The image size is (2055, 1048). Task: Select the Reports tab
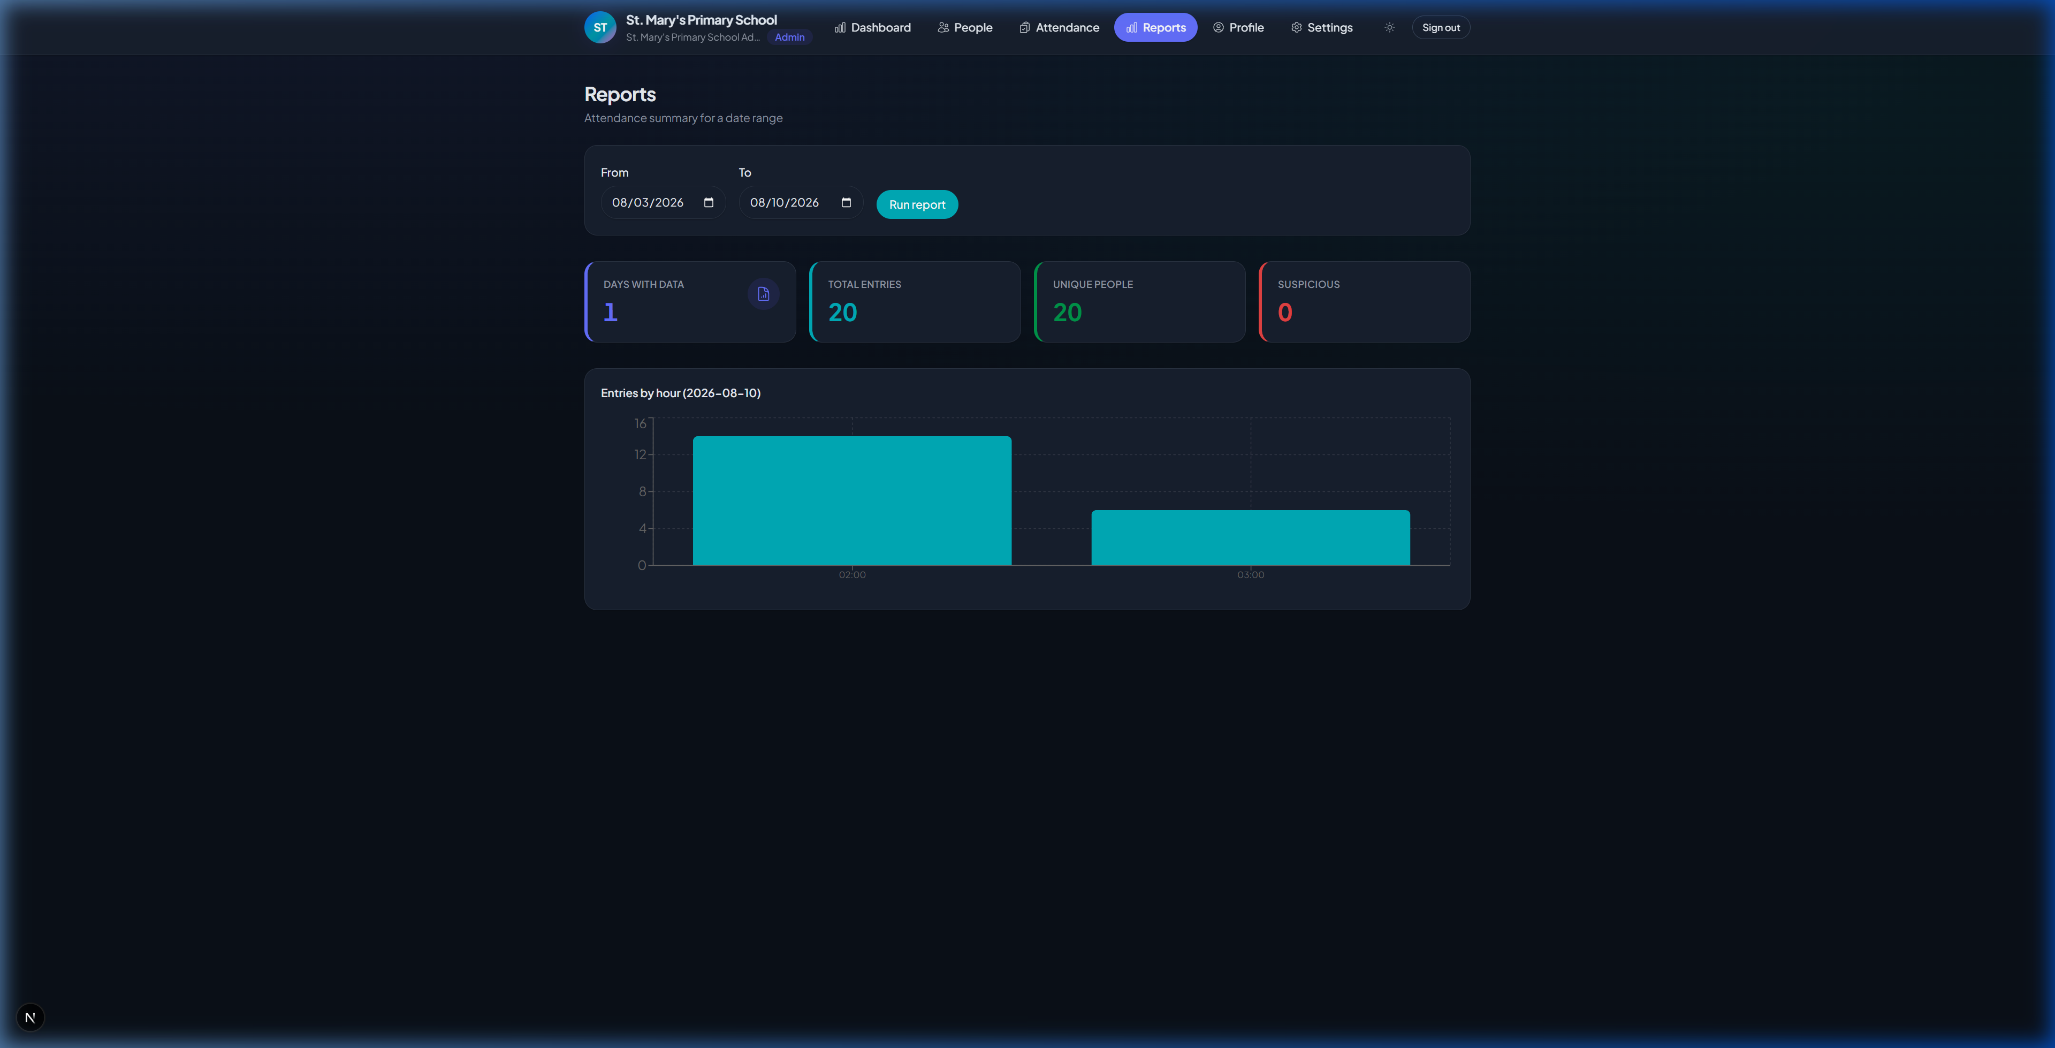[x=1155, y=27]
